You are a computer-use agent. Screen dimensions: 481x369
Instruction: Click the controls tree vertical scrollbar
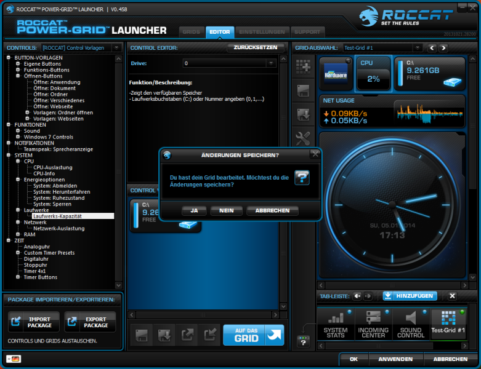tap(119, 172)
